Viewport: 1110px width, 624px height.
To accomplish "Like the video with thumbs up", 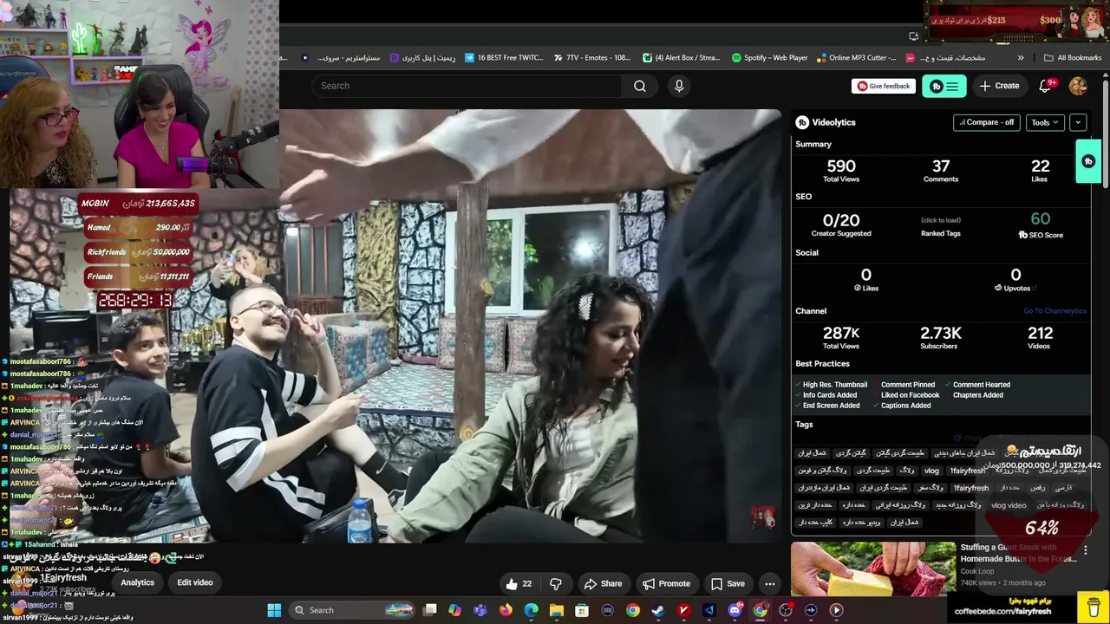I will coord(519,583).
